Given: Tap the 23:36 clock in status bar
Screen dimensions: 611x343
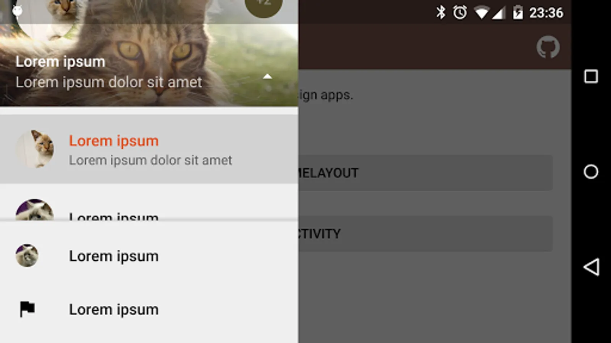Looking at the screenshot, I should click(546, 13).
